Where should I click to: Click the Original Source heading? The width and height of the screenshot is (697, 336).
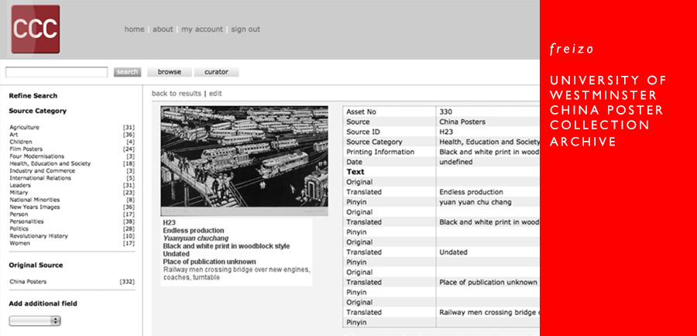point(36,266)
